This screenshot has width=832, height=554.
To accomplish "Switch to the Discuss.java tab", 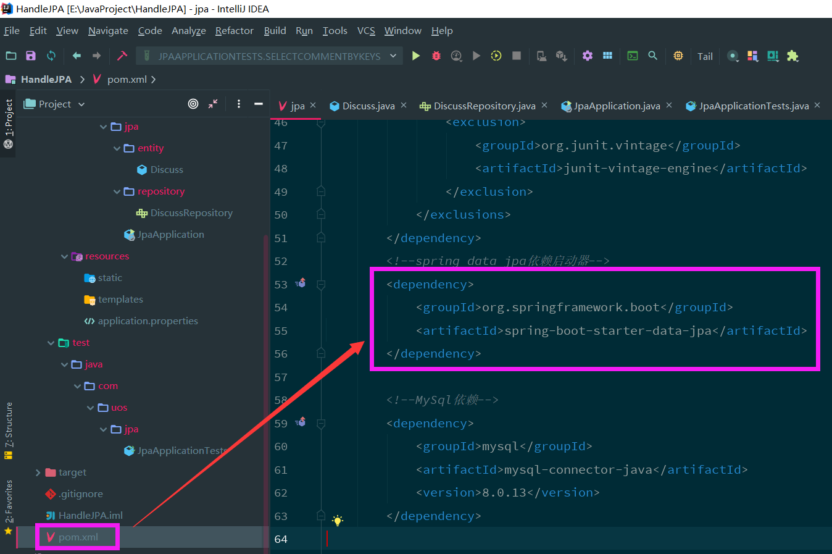I will pos(368,106).
